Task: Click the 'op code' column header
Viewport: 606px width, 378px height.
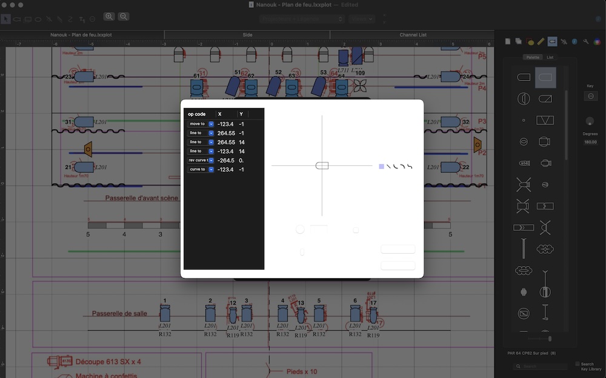Action: pyautogui.click(x=200, y=114)
